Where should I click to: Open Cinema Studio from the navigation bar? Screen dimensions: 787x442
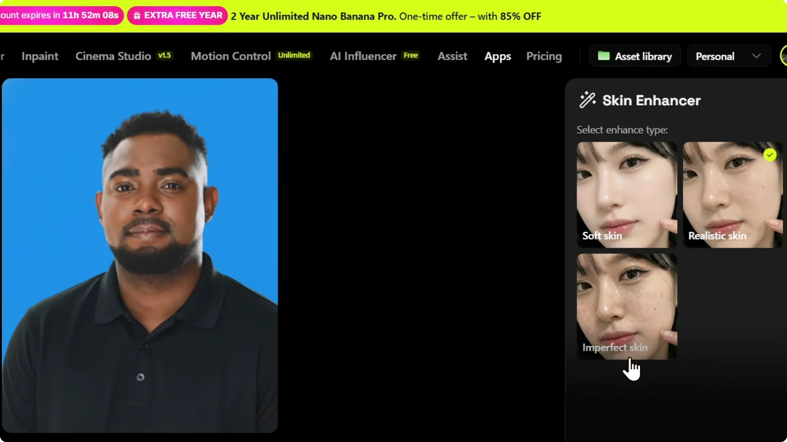tap(114, 56)
